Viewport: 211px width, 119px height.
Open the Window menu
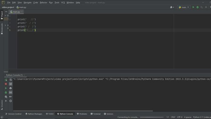tap(70, 3)
